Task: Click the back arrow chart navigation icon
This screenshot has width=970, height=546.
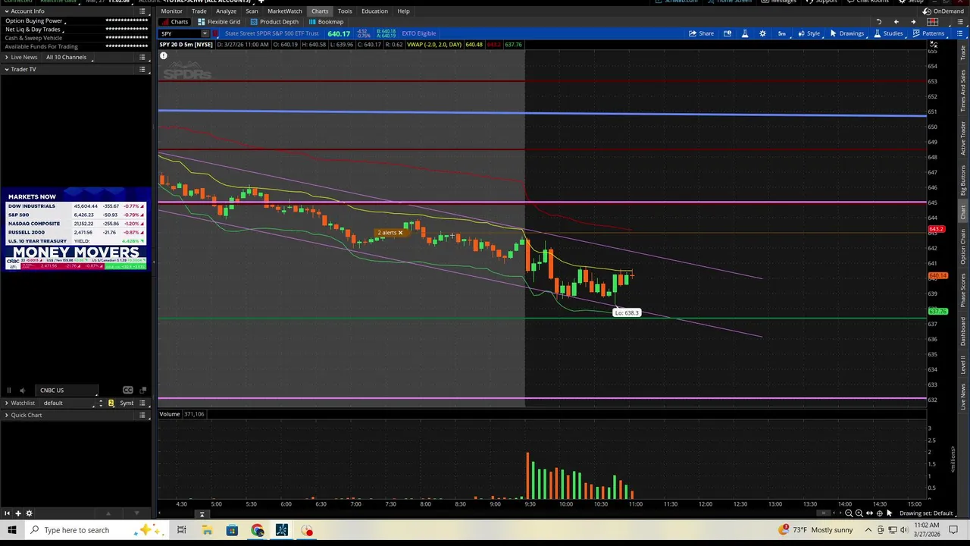Action: pos(896,22)
